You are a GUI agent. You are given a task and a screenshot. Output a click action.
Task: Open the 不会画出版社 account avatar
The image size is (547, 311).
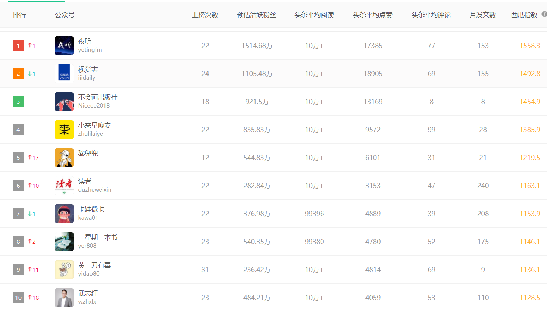64,102
